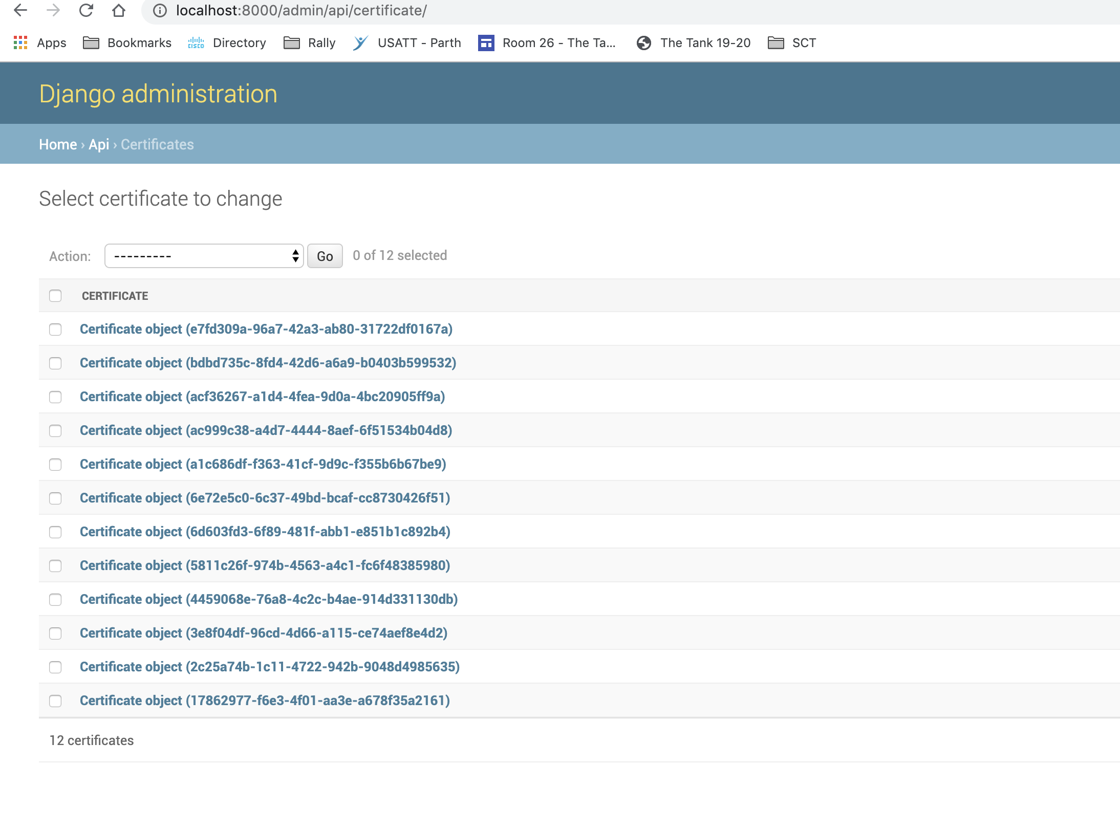Open the Rally bookmarks folder
The height and width of the screenshot is (831, 1120).
(310, 43)
